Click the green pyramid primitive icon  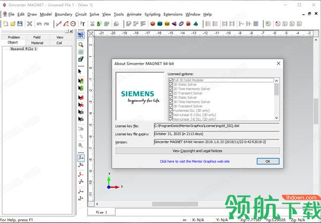coord(196,24)
